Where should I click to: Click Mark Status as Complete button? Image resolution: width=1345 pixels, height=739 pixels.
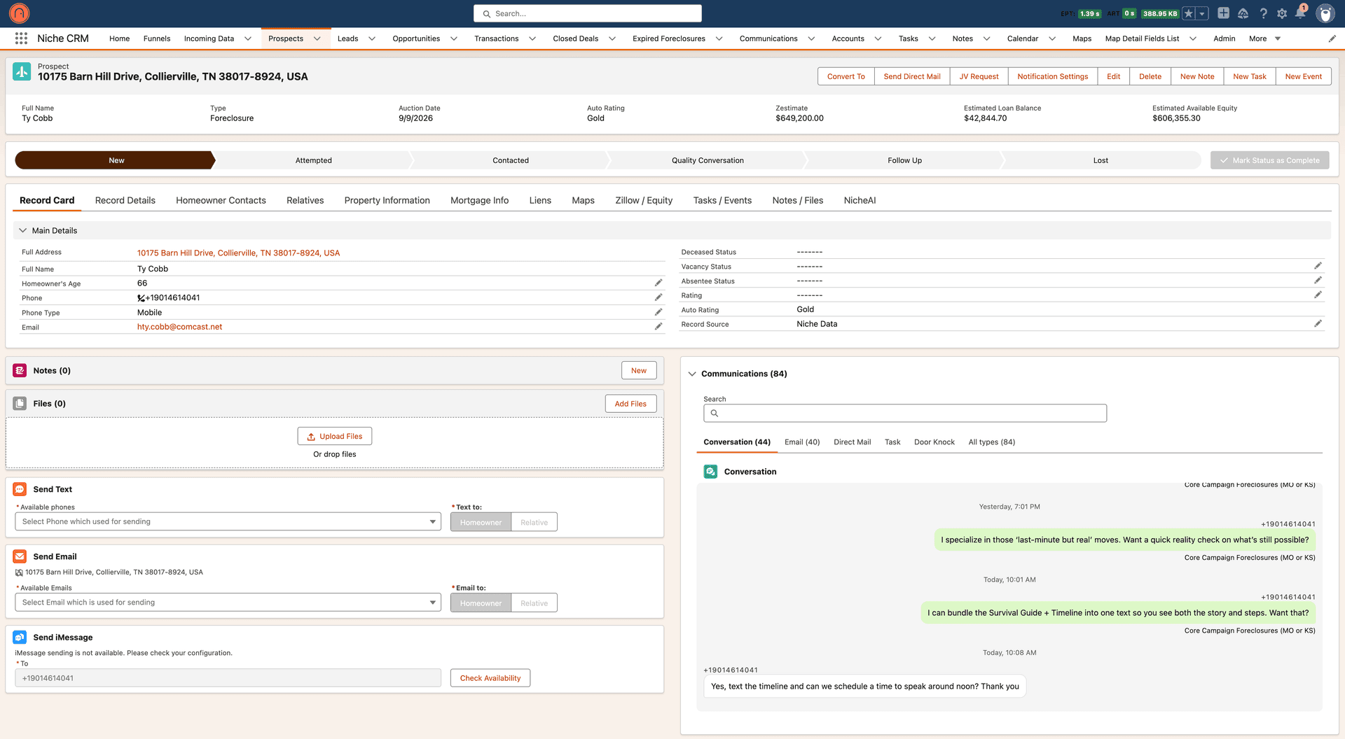coord(1269,160)
